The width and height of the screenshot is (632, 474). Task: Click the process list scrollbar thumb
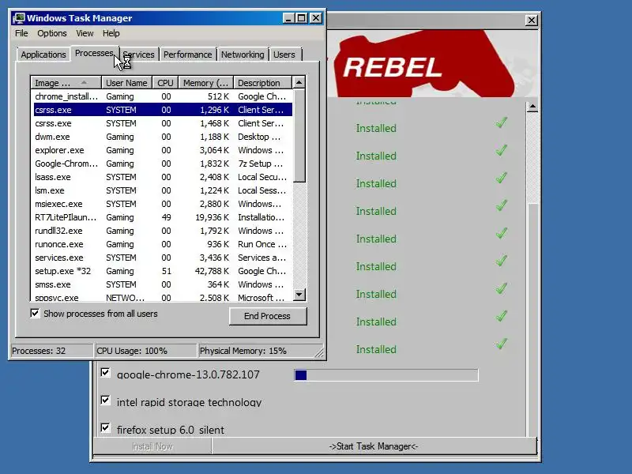click(299, 135)
